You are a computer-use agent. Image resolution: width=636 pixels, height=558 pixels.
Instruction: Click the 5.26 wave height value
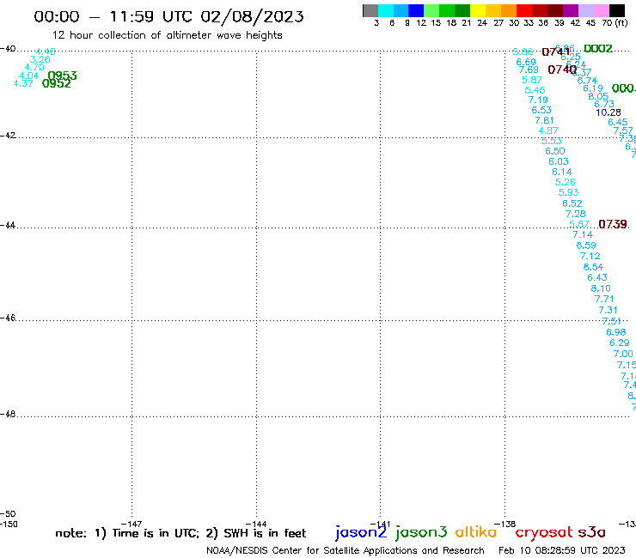(x=565, y=182)
